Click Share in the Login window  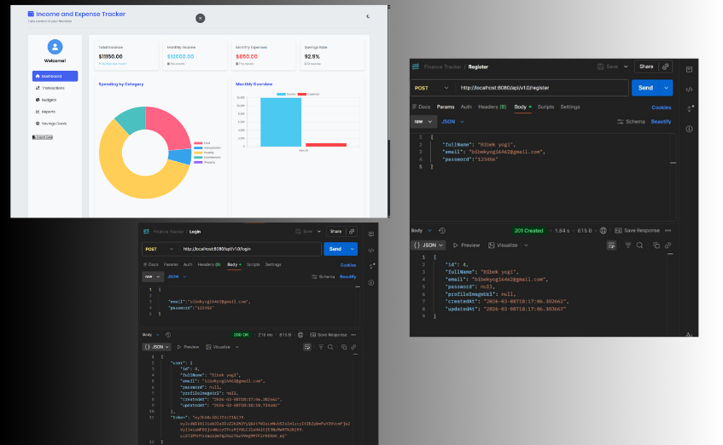click(x=335, y=231)
